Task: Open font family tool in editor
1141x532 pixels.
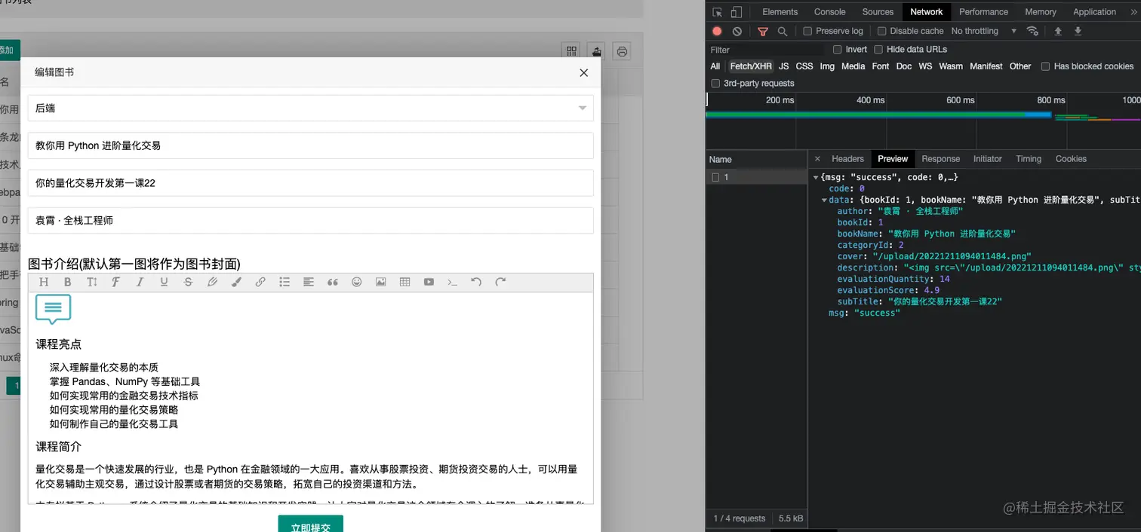Action: tap(115, 282)
